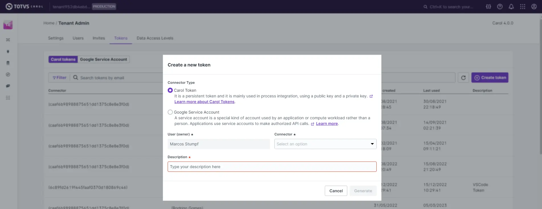Open the grid of dots sidebar icon

coord(8,98)
